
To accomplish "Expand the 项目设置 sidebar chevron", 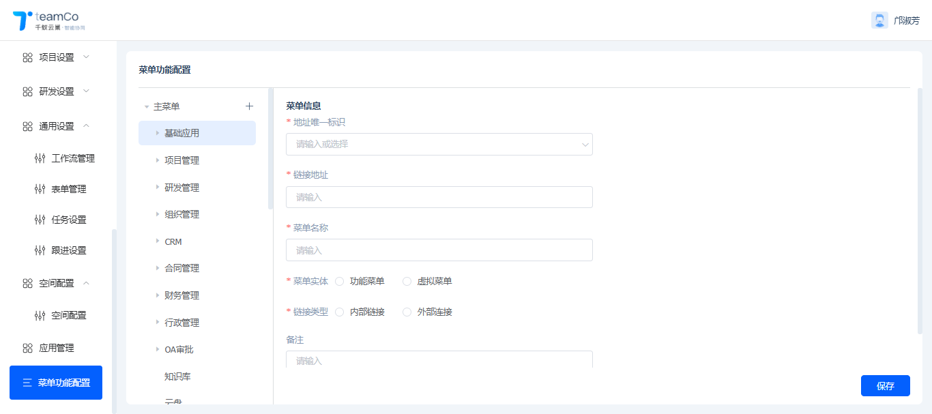I will 86,57.
